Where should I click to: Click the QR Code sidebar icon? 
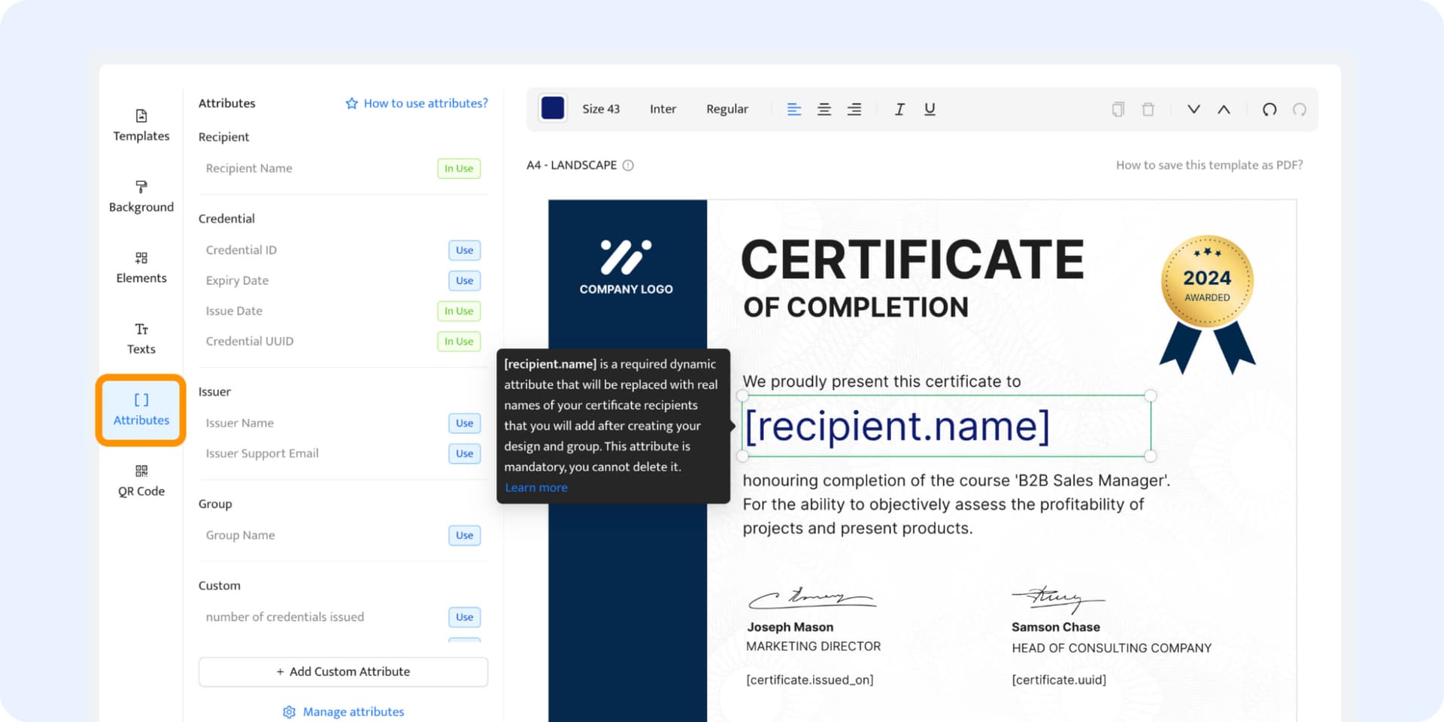click(x=141, y=480)
